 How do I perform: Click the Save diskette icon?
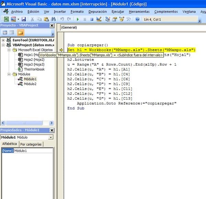[x=24, y=19]
